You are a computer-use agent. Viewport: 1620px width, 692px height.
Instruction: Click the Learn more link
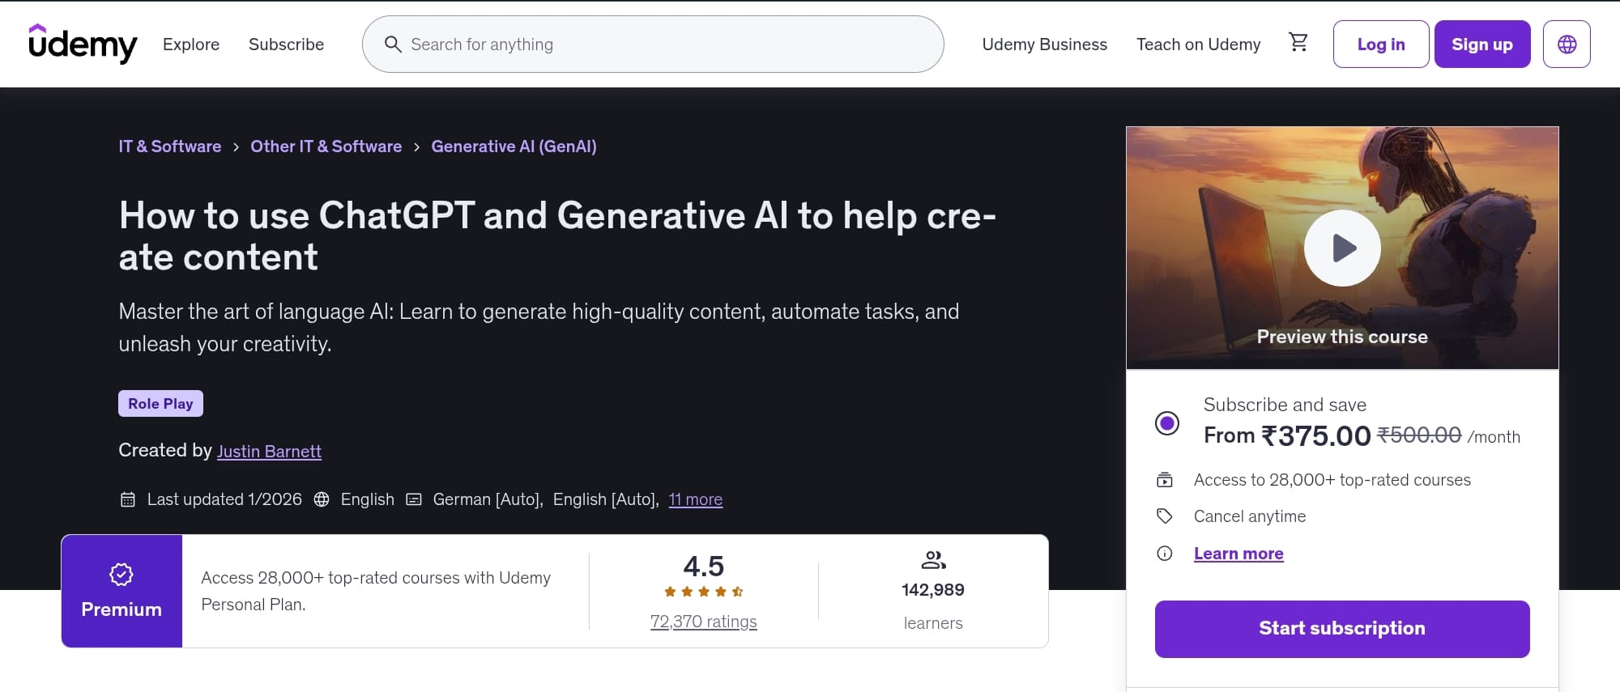[1238, 554]
